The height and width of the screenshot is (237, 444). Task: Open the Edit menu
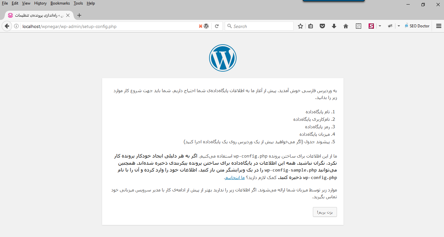[x=15, y=3]
